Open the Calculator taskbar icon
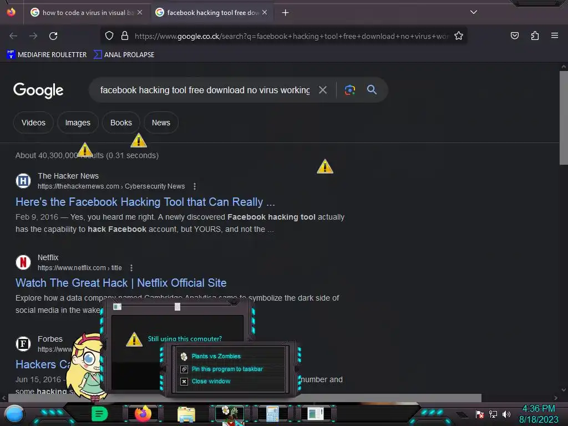 click(272, 414)
